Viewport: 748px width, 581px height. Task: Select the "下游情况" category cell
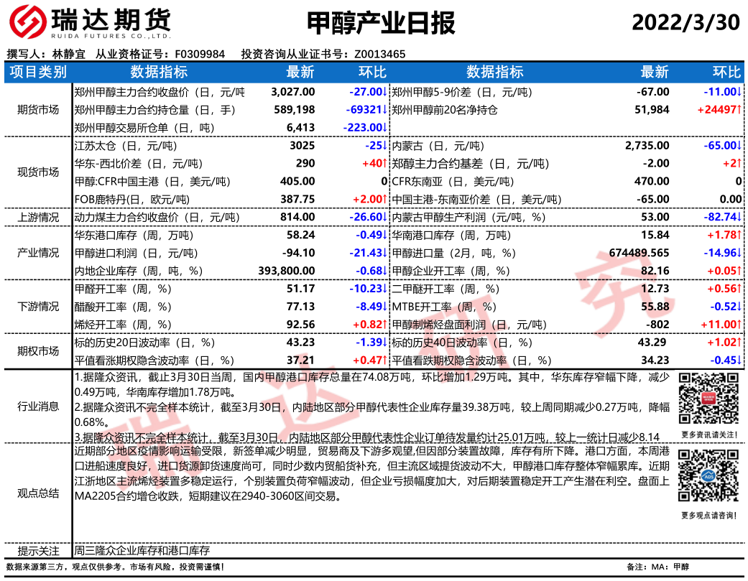tap(39, 307)
